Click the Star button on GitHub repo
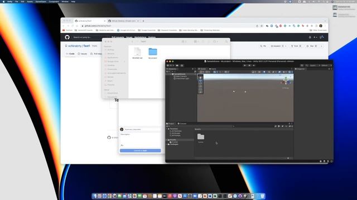The width and height of the screenshot is (357, 200). (x=312, y=46)
